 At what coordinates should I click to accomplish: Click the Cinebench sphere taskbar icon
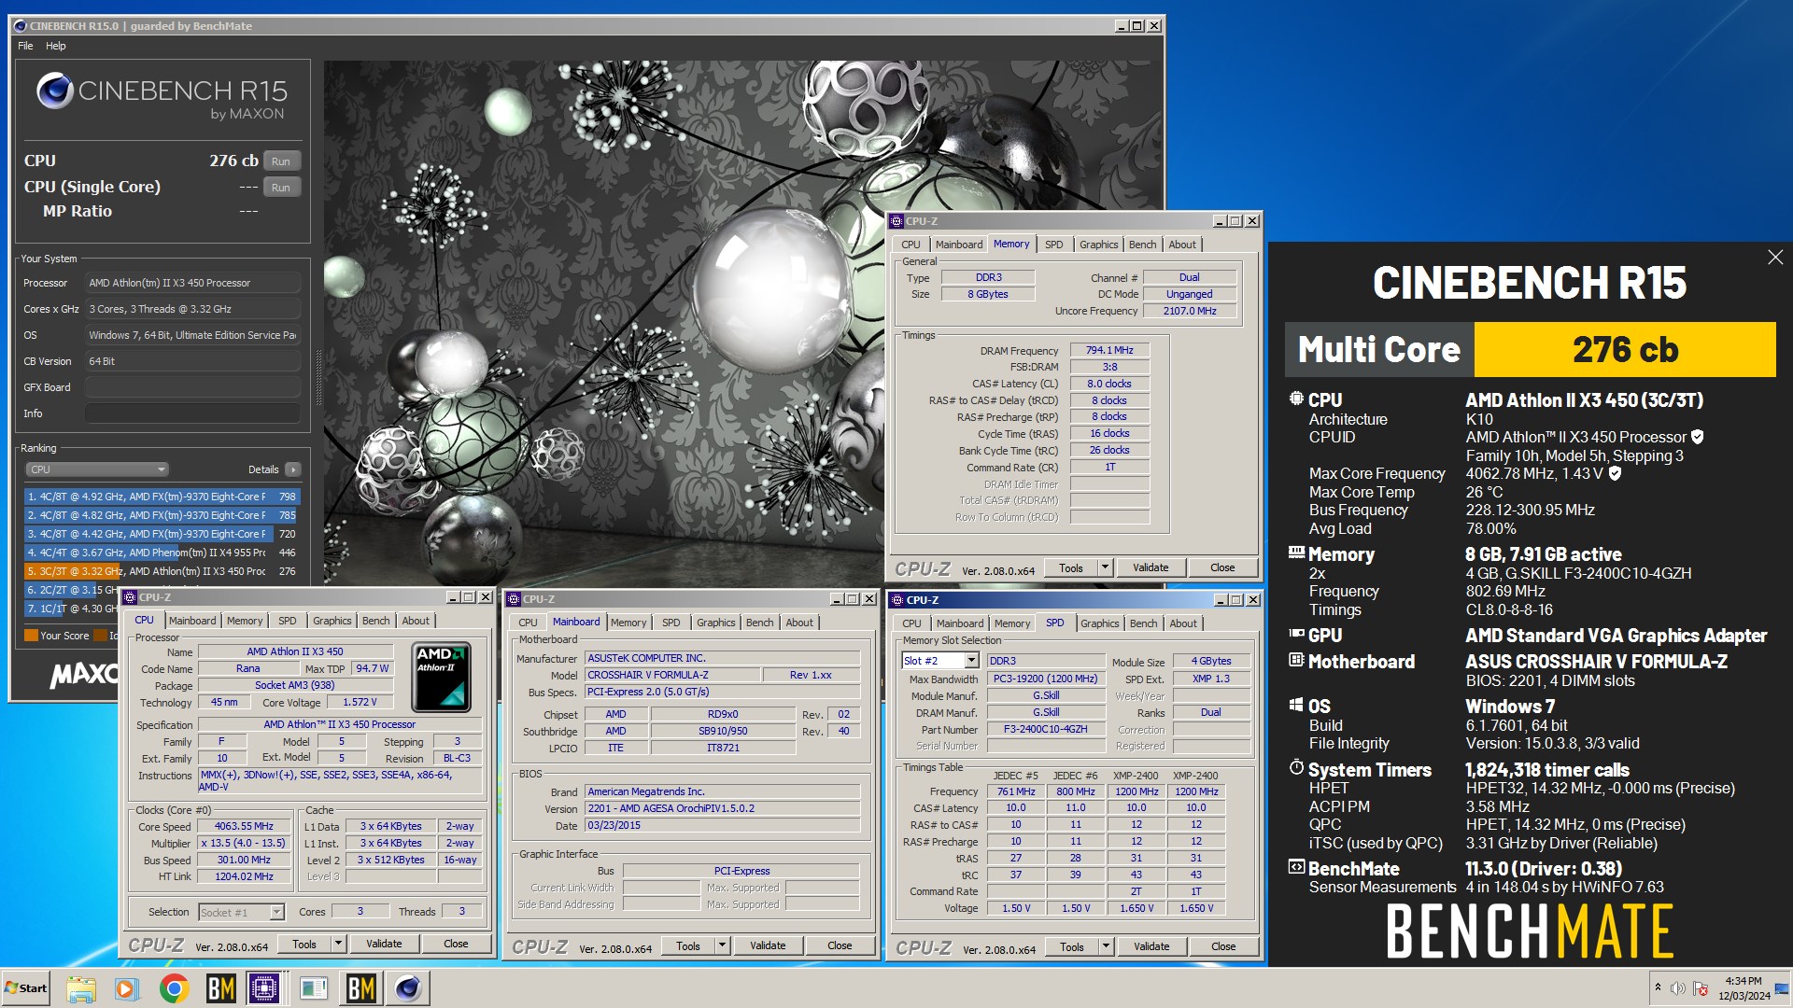(408, 988)
